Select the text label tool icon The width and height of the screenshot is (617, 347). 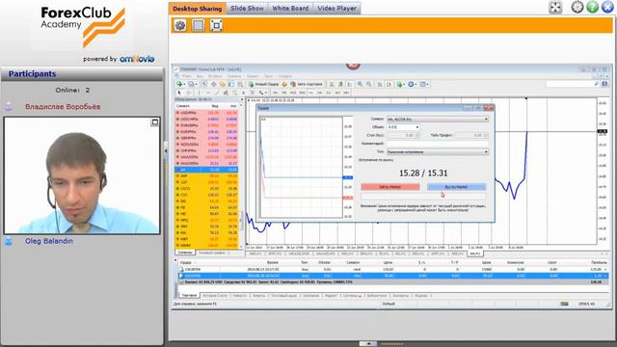click(x=253, y=93)
